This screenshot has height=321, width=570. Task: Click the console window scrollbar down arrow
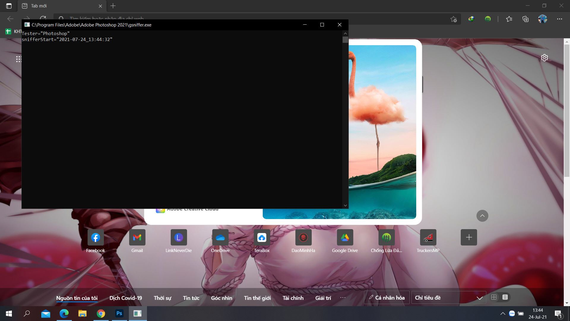[x=345, y=205]
